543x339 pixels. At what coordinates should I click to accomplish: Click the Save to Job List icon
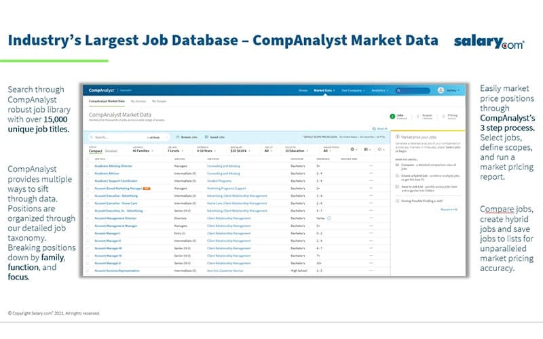[397, 186]
